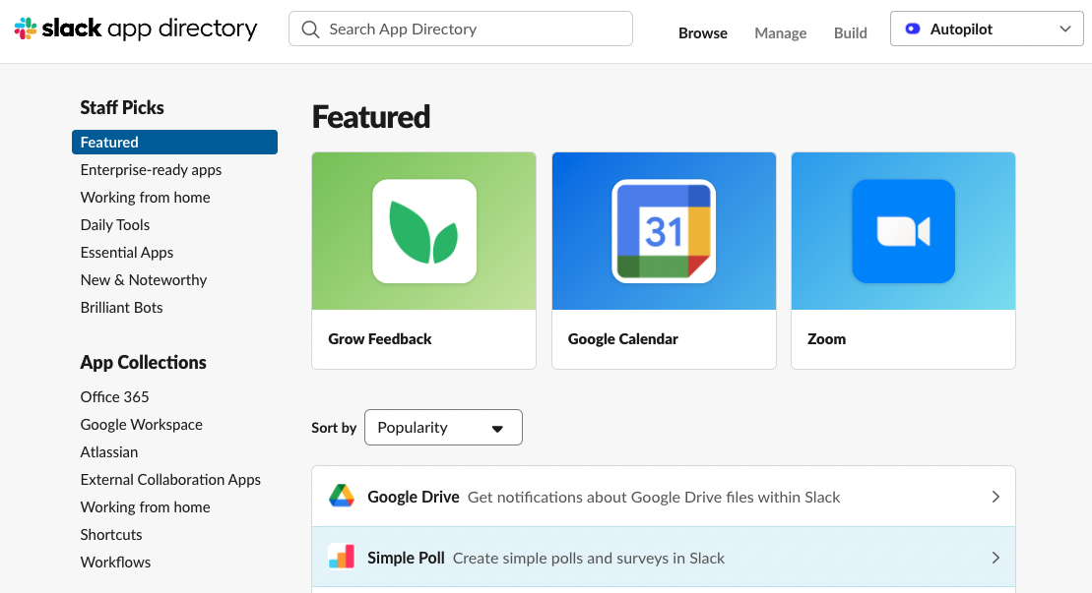The height and width of the screenshot is (593, 1092).
Task: Open External Collaboration Apps collection
Action: click(x=170, y=480)
